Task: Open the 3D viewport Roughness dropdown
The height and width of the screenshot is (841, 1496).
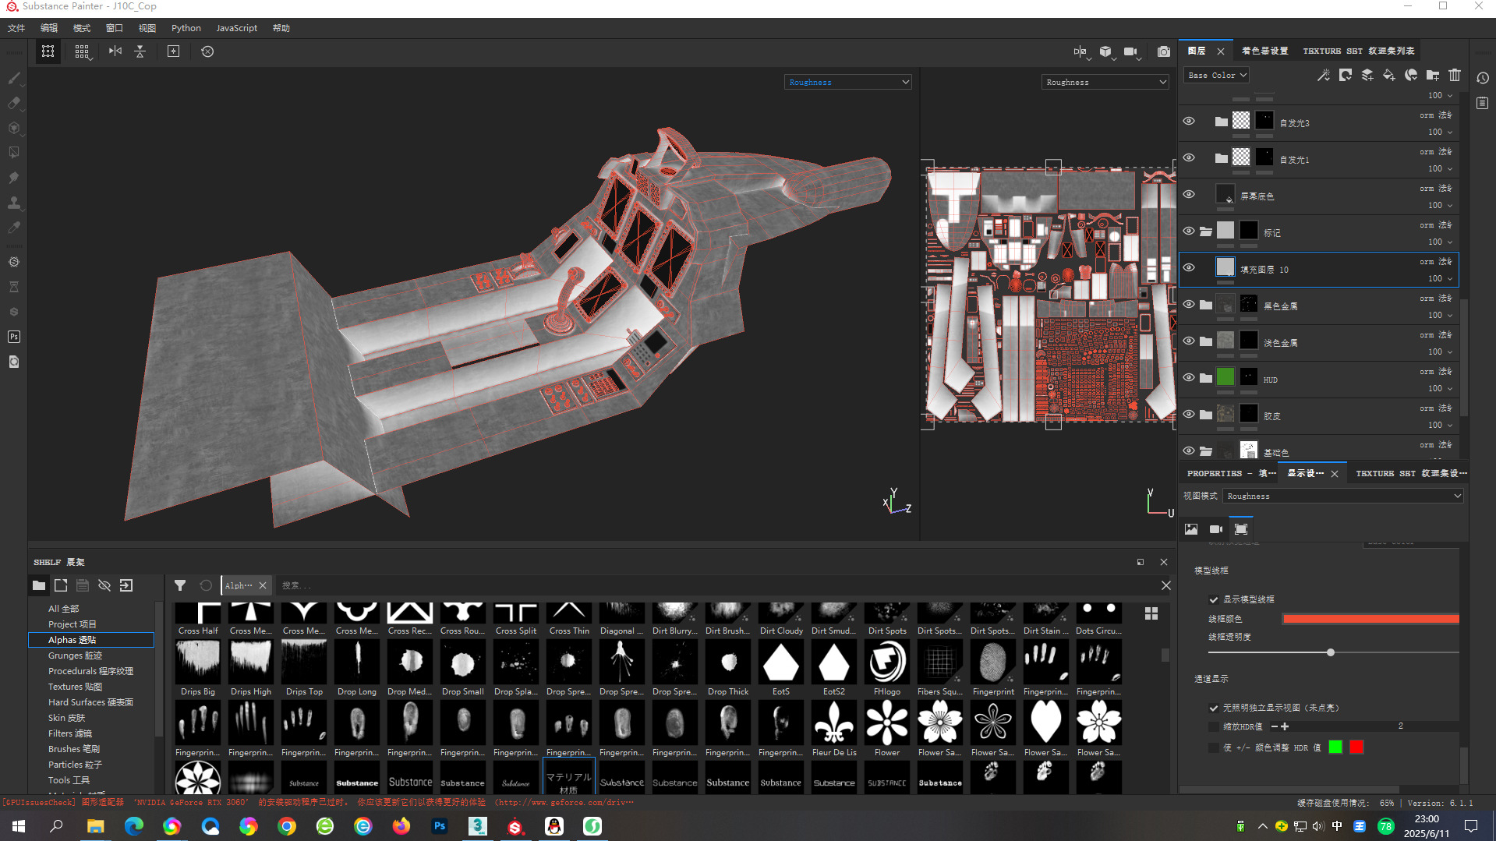Action: click(x=848, y=82)
